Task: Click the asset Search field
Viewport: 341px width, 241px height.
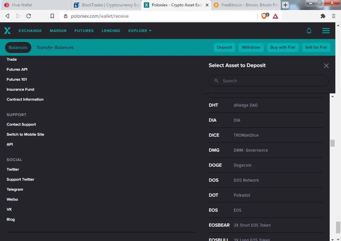Action: point(269,81)
